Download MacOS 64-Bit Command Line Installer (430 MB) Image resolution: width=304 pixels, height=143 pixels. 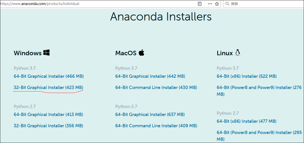(156, 87)
